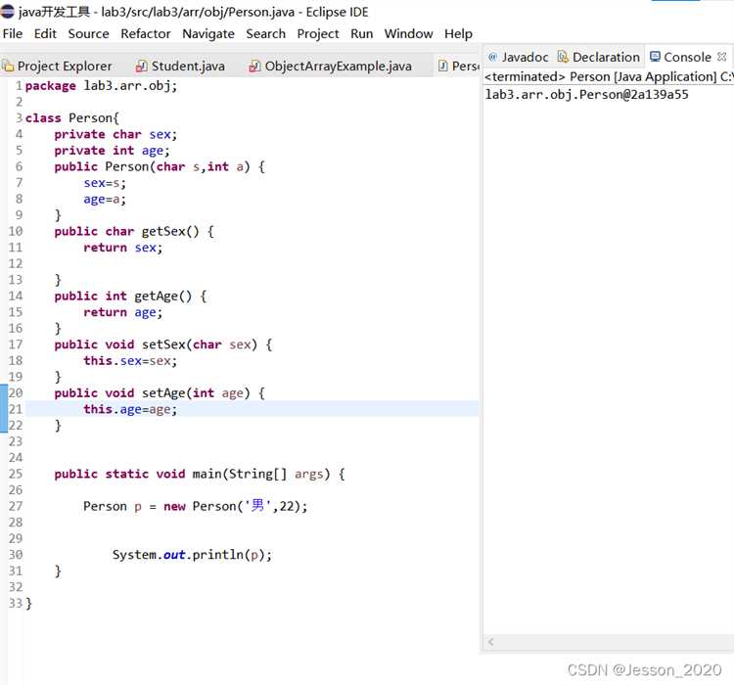Close the Console view tab
The height and width of the screenshot is (685, 734).
pyautogui.click(x=722, y=57)
